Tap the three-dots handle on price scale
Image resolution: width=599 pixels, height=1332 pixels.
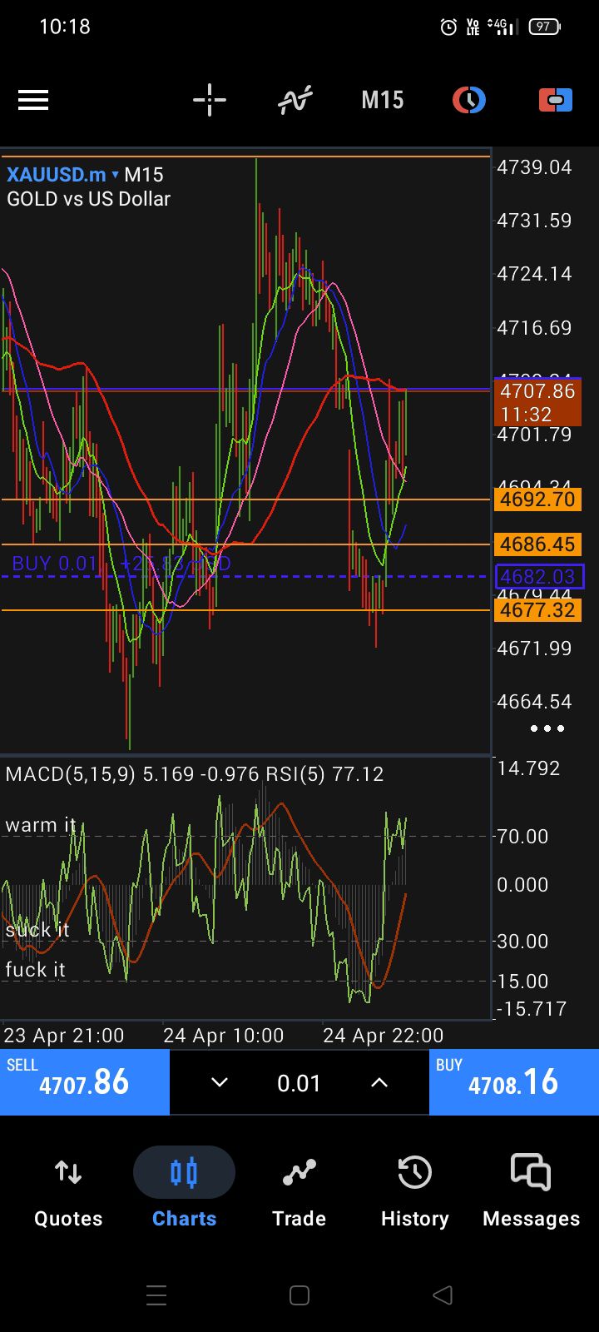point(547,728)
